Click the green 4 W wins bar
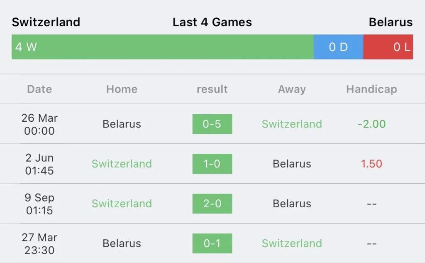 click(x=162, y=47)
